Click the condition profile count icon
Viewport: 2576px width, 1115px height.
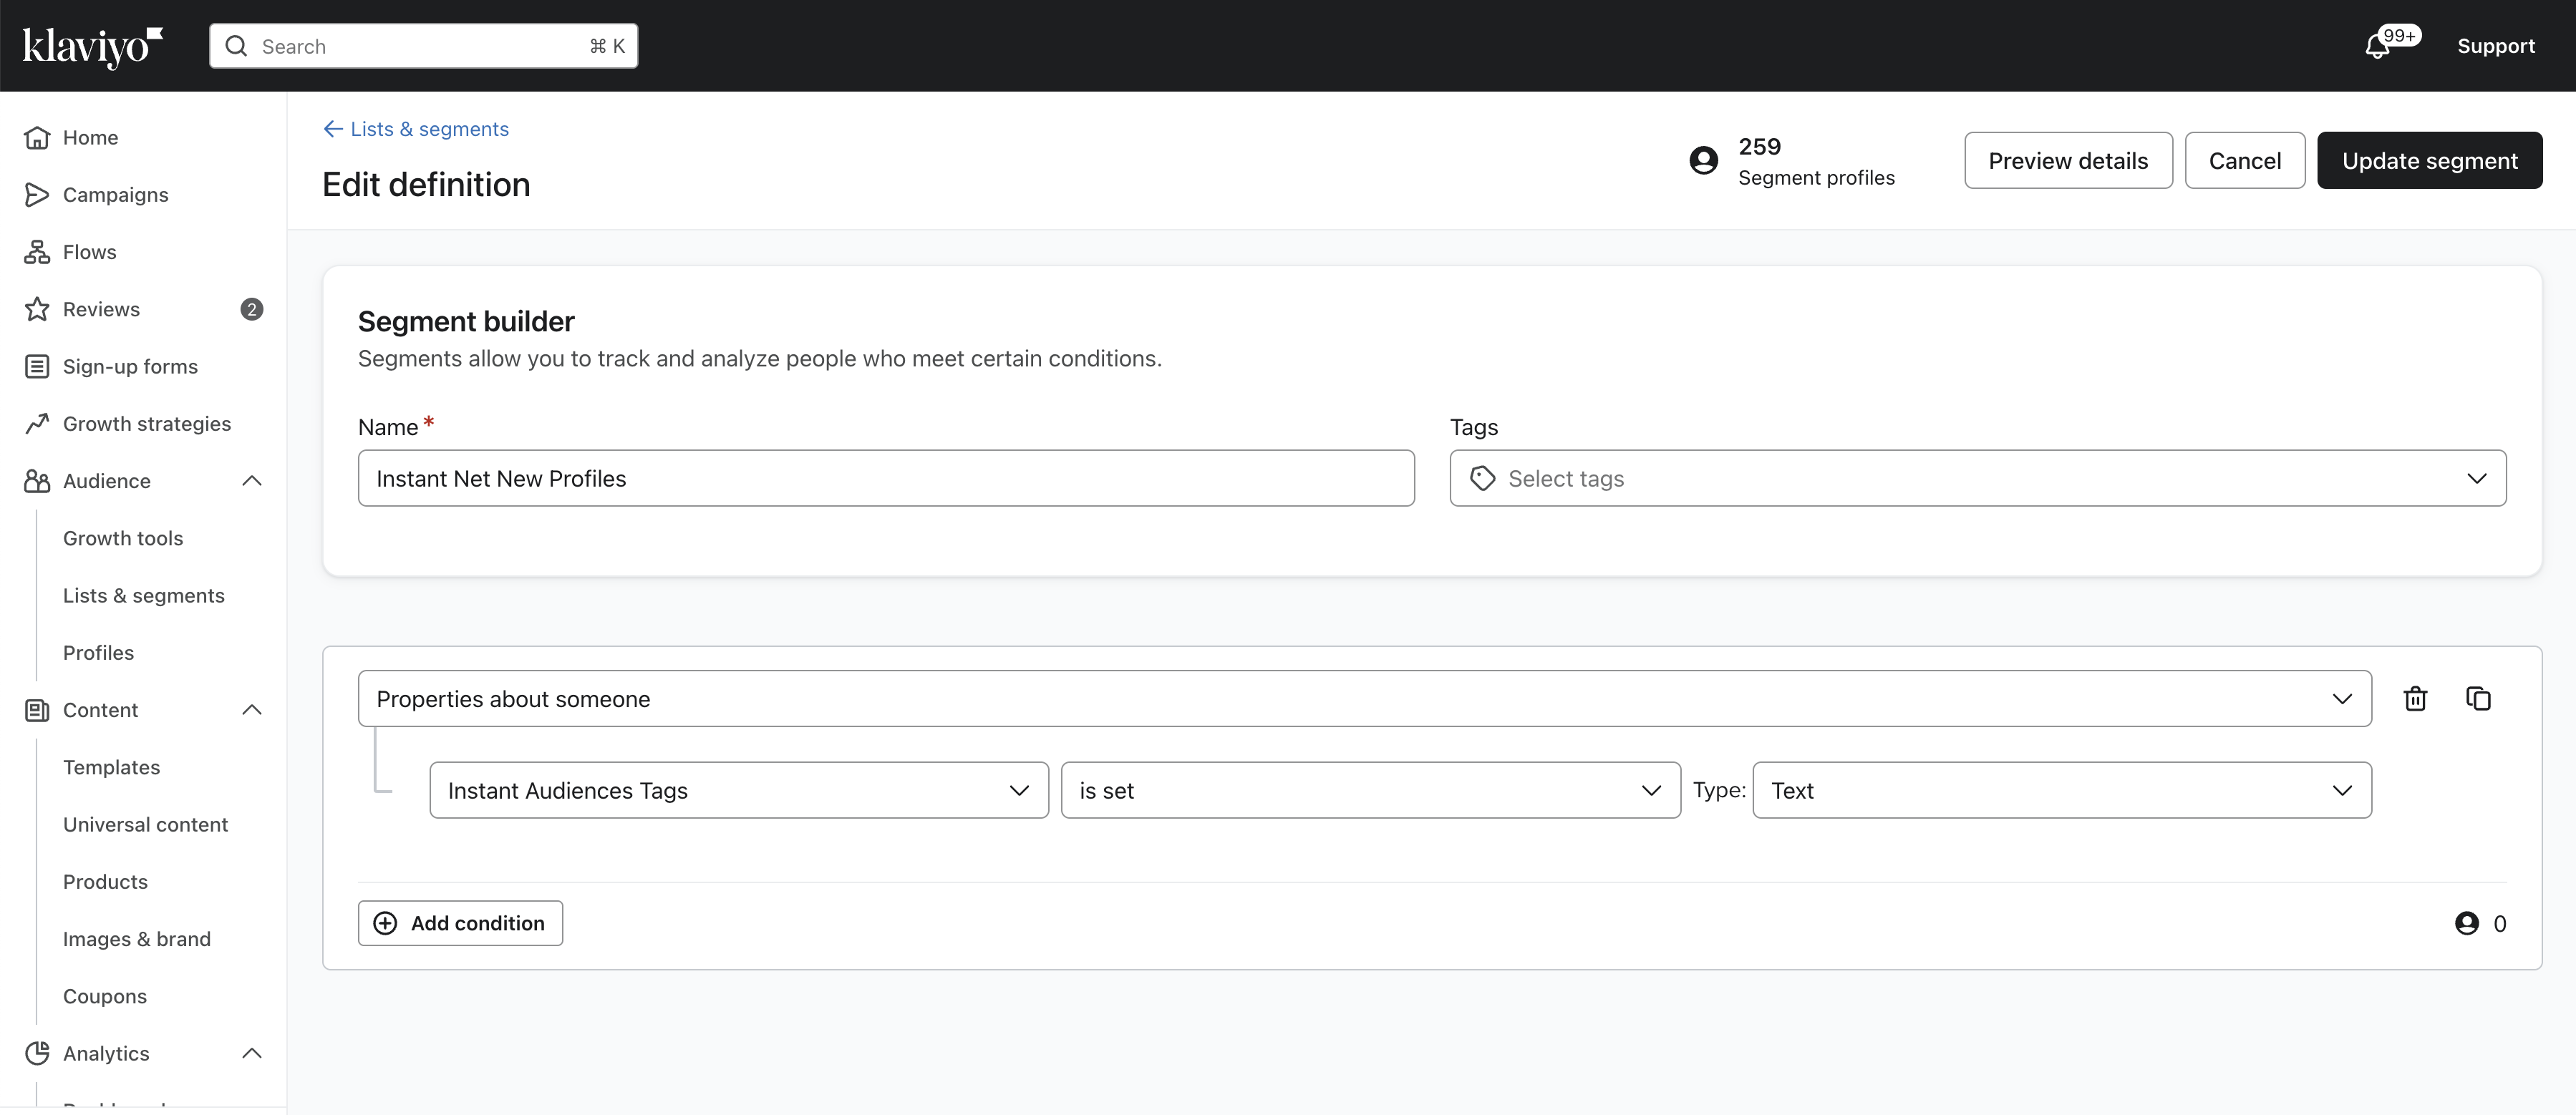(x=2467, y=923)
